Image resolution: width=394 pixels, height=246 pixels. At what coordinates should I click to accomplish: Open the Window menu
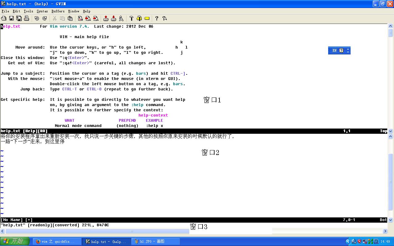pyautogui.click(x=74, y=11)
